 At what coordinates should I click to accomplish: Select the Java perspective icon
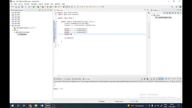click(x=181, y=7)
